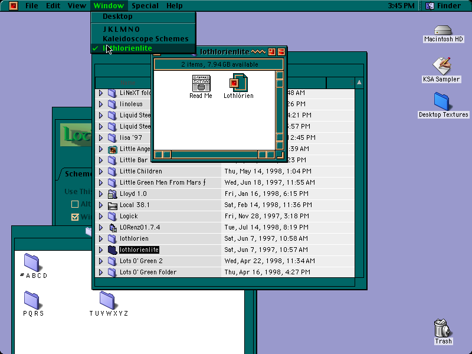Click the lisa '97 folder icon
Viewport: 472px width, 354px height.
112,138
